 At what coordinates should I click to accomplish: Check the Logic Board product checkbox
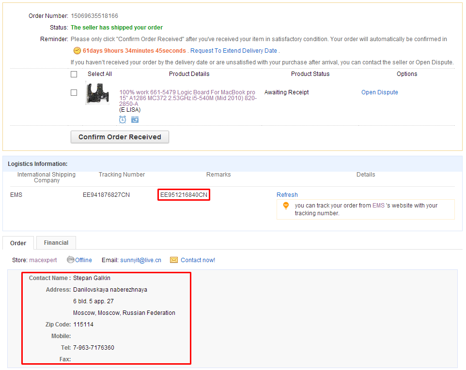pyautogui.click(x=74, y=93)
